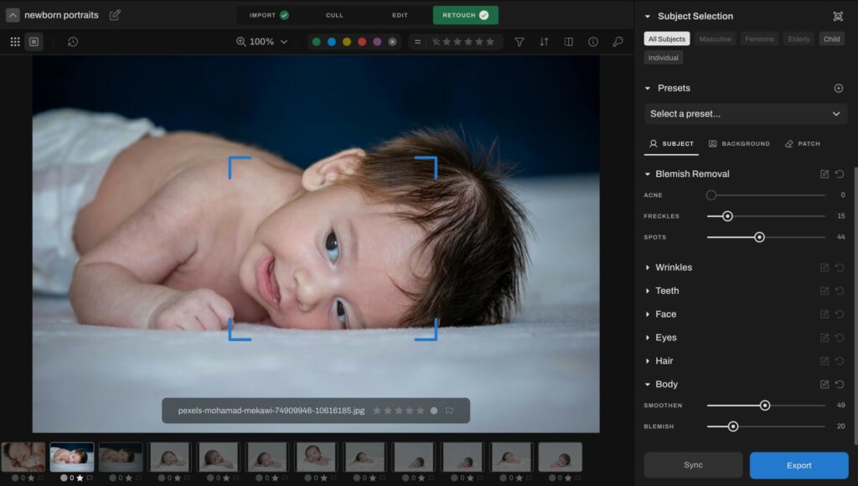Click the sort order icon

pyautogui.click(x=545, y=40)
